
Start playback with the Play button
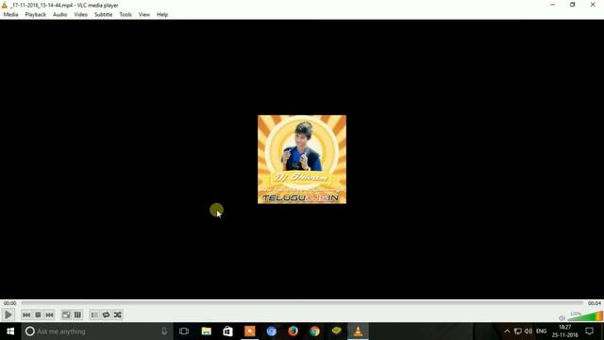click(8, 314)
